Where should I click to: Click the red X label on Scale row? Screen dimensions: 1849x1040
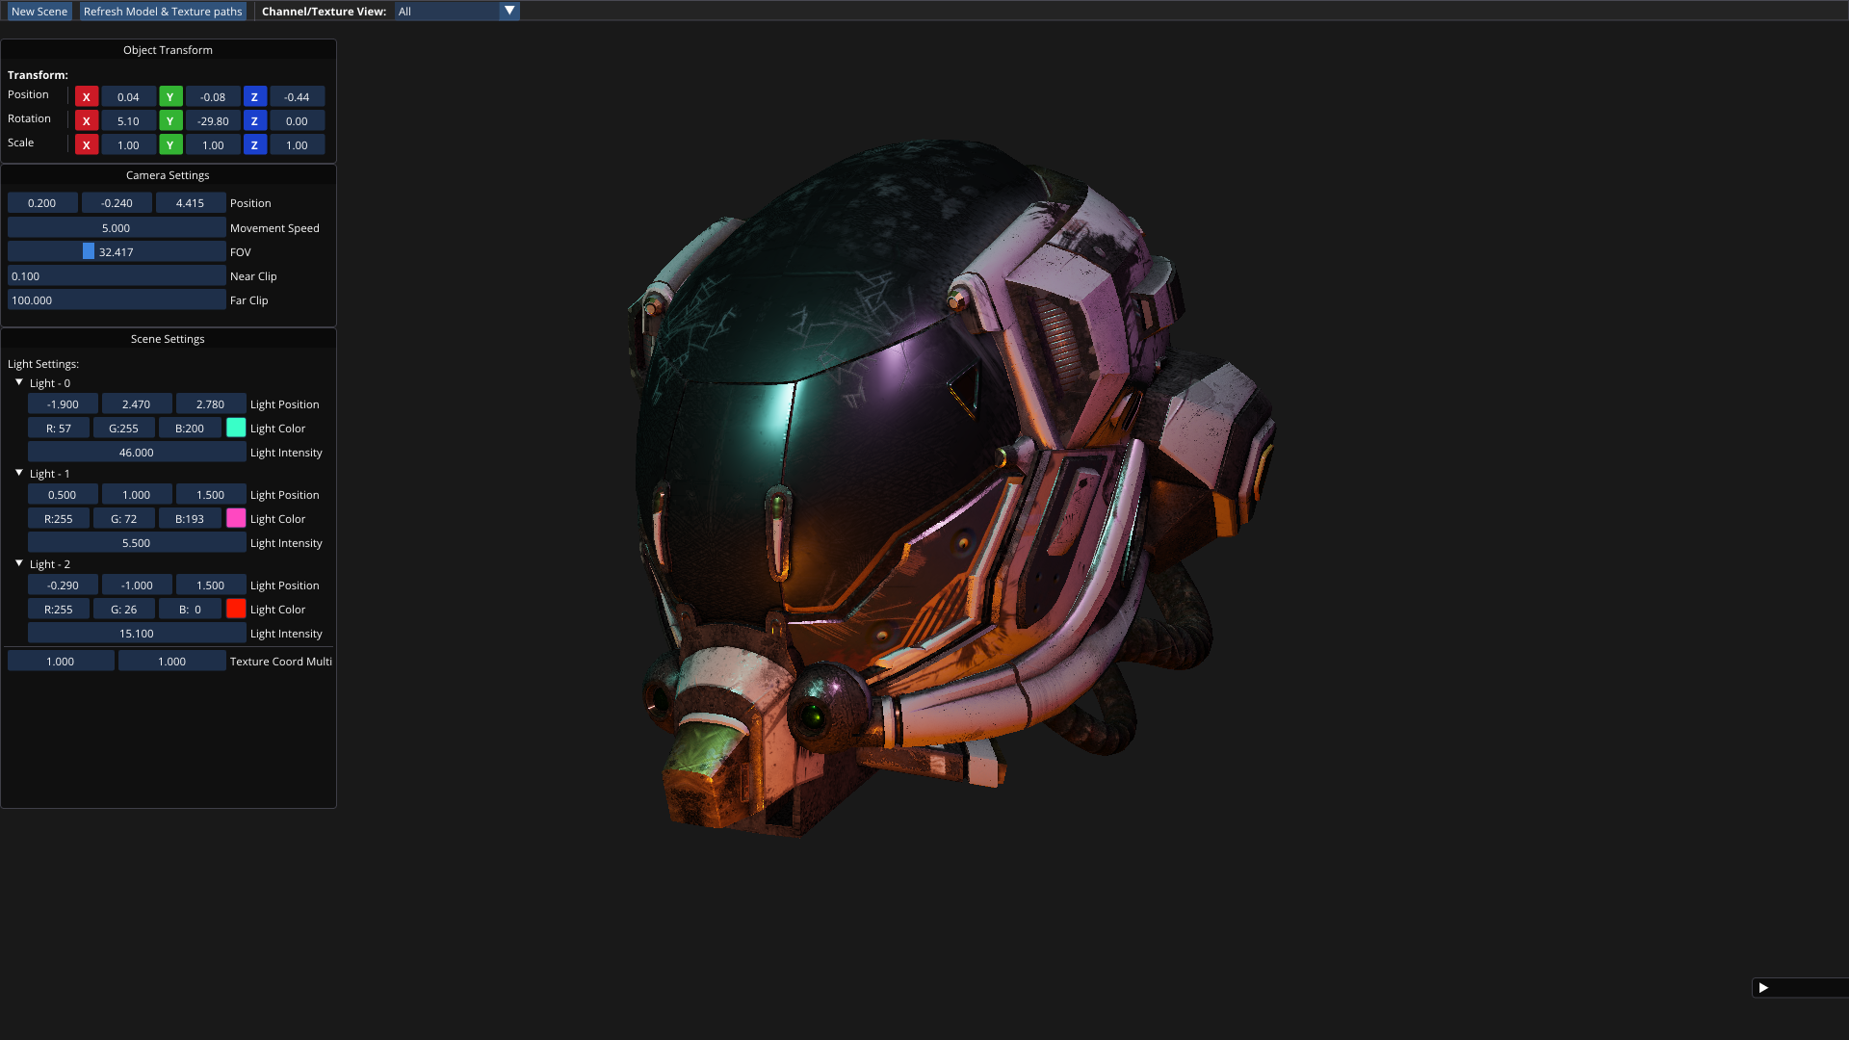pyautogui.click(x=87, y=145)
